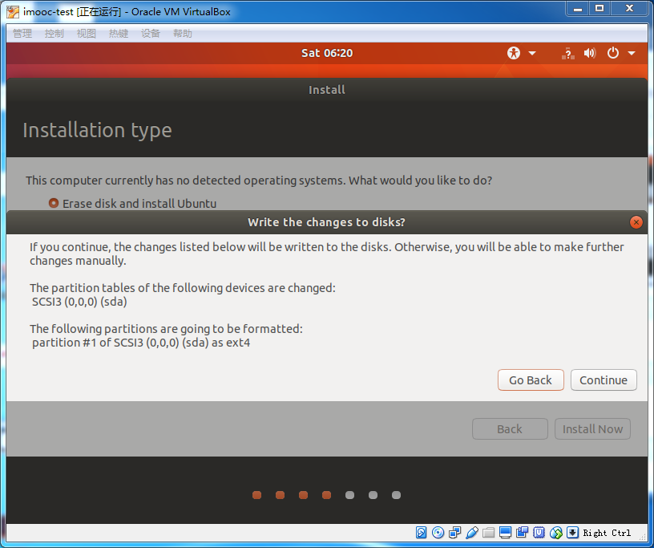
Task: Click the shared folders status icon
Action: click(488, 533)
